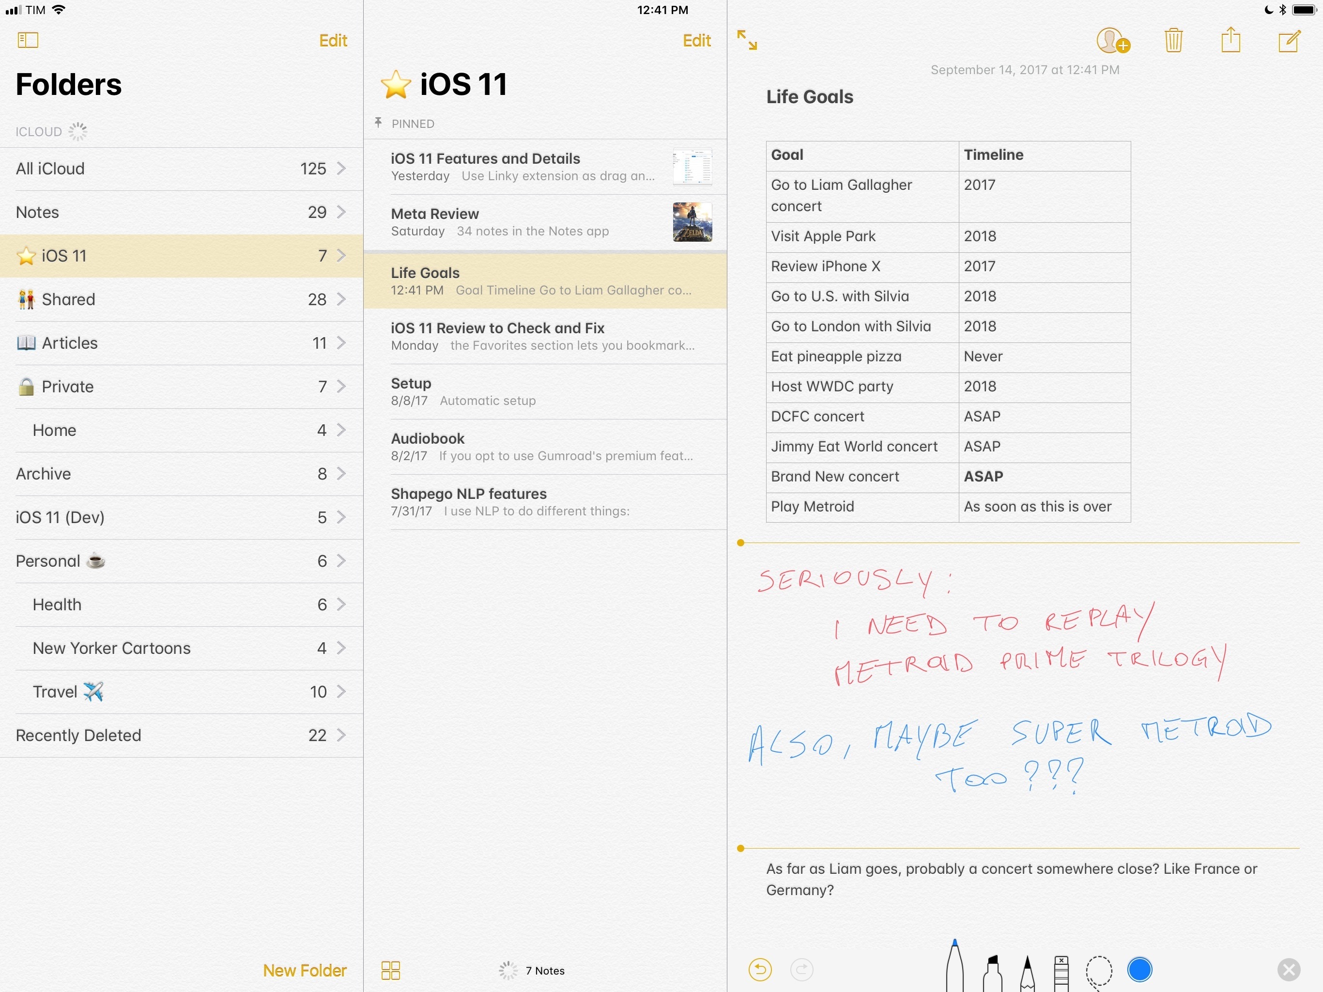Tap the handwritten sketch area in the note
Image resolution: width=1323 pixels, height=992 pixels.
pos(1018,695)
